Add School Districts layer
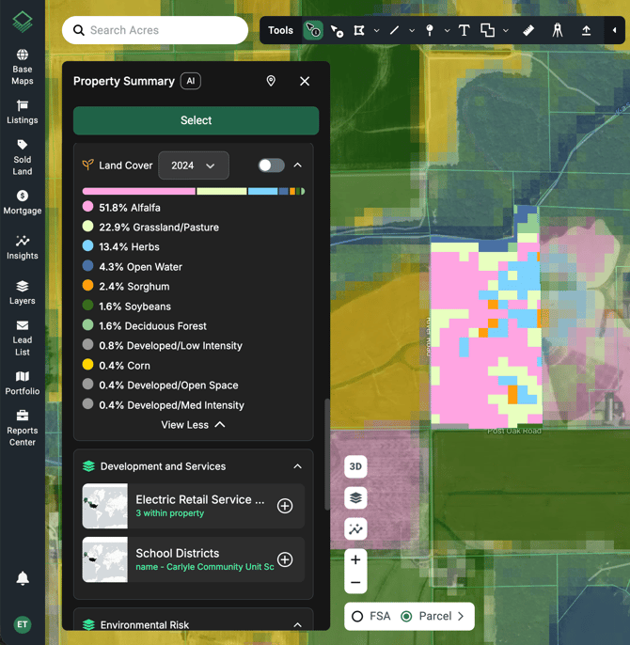630x645 pixels. 285,559
